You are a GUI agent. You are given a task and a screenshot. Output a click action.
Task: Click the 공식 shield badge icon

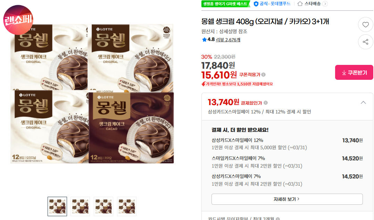(256, 4)
